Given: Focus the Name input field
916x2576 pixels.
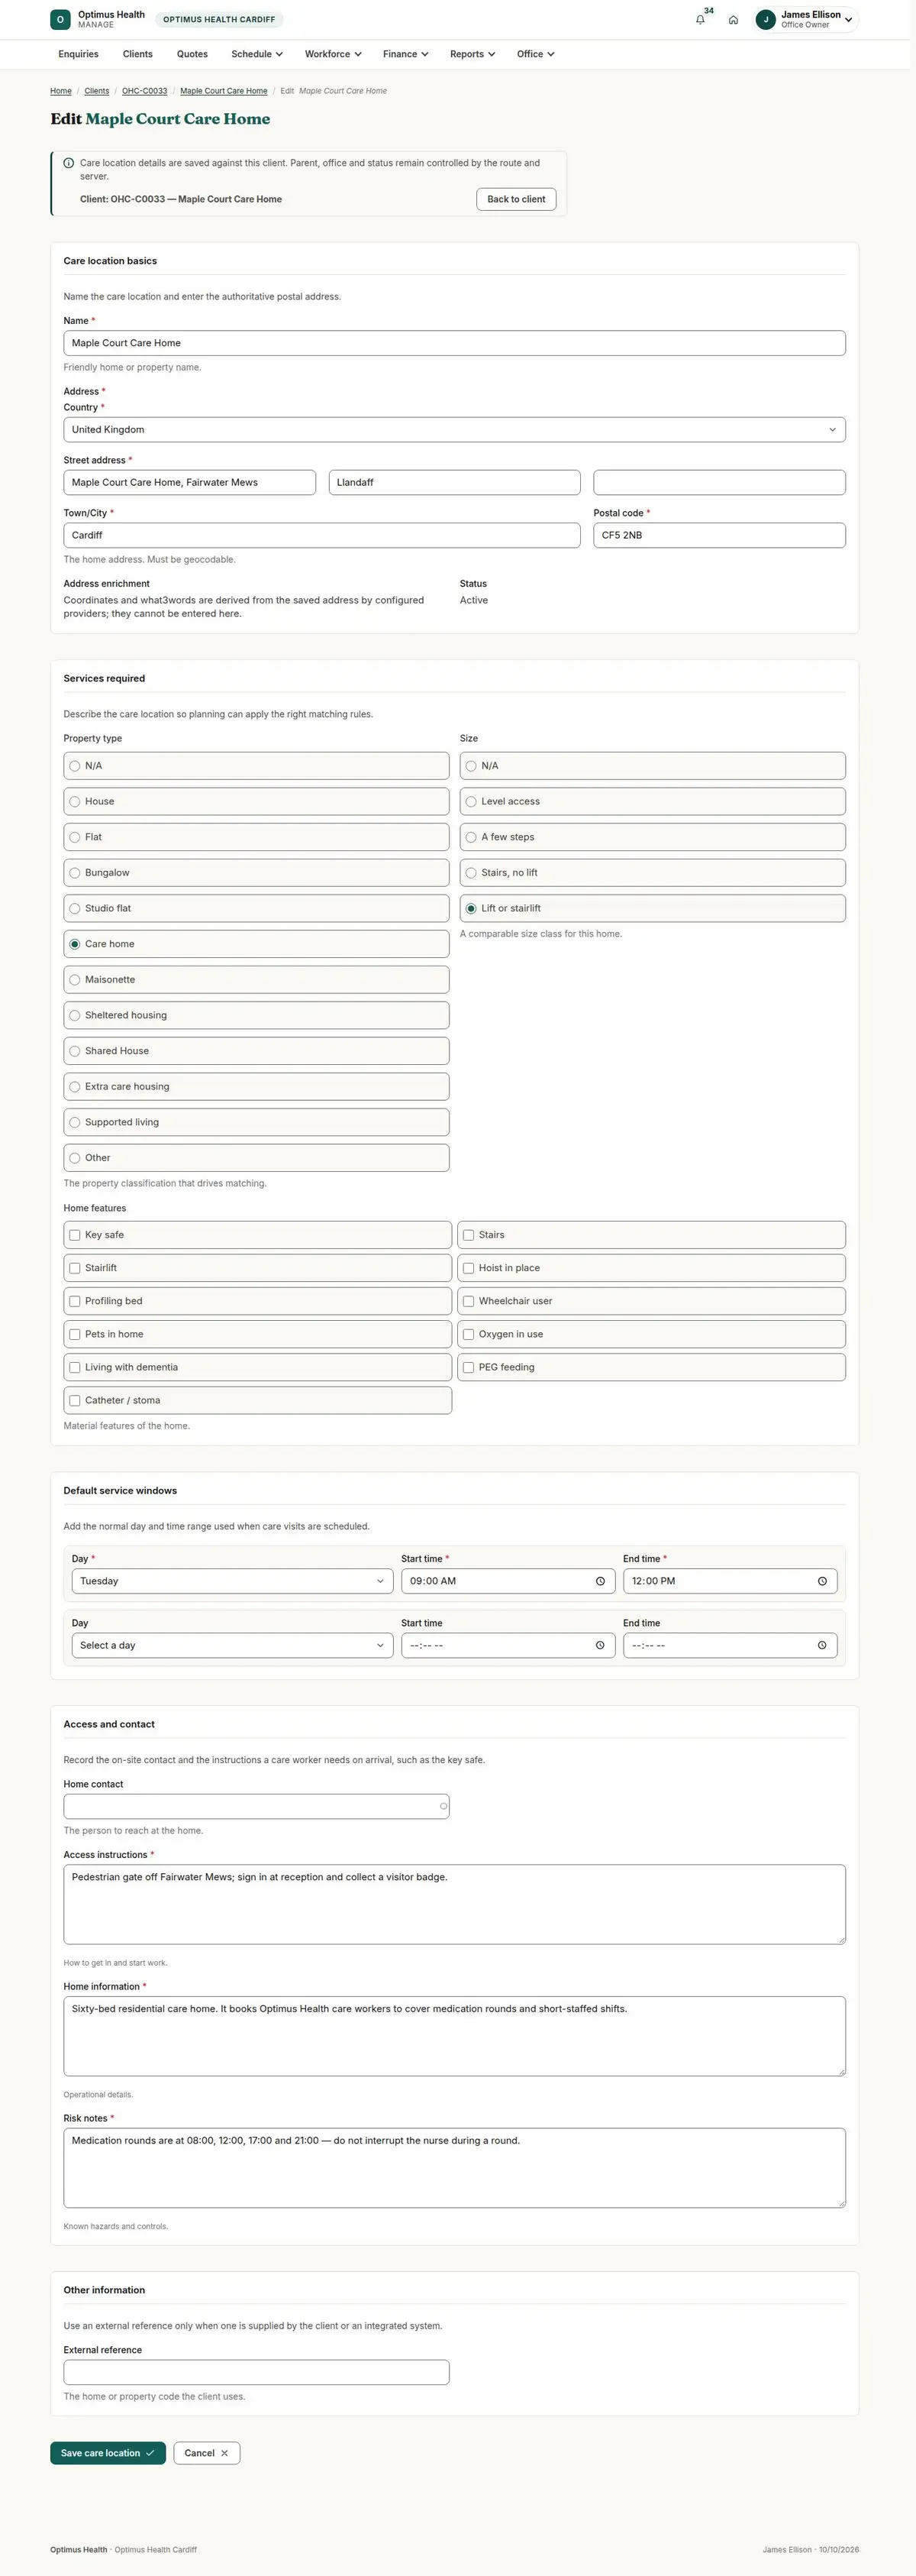Looking at the screenshot, I should tap(454, 343).
